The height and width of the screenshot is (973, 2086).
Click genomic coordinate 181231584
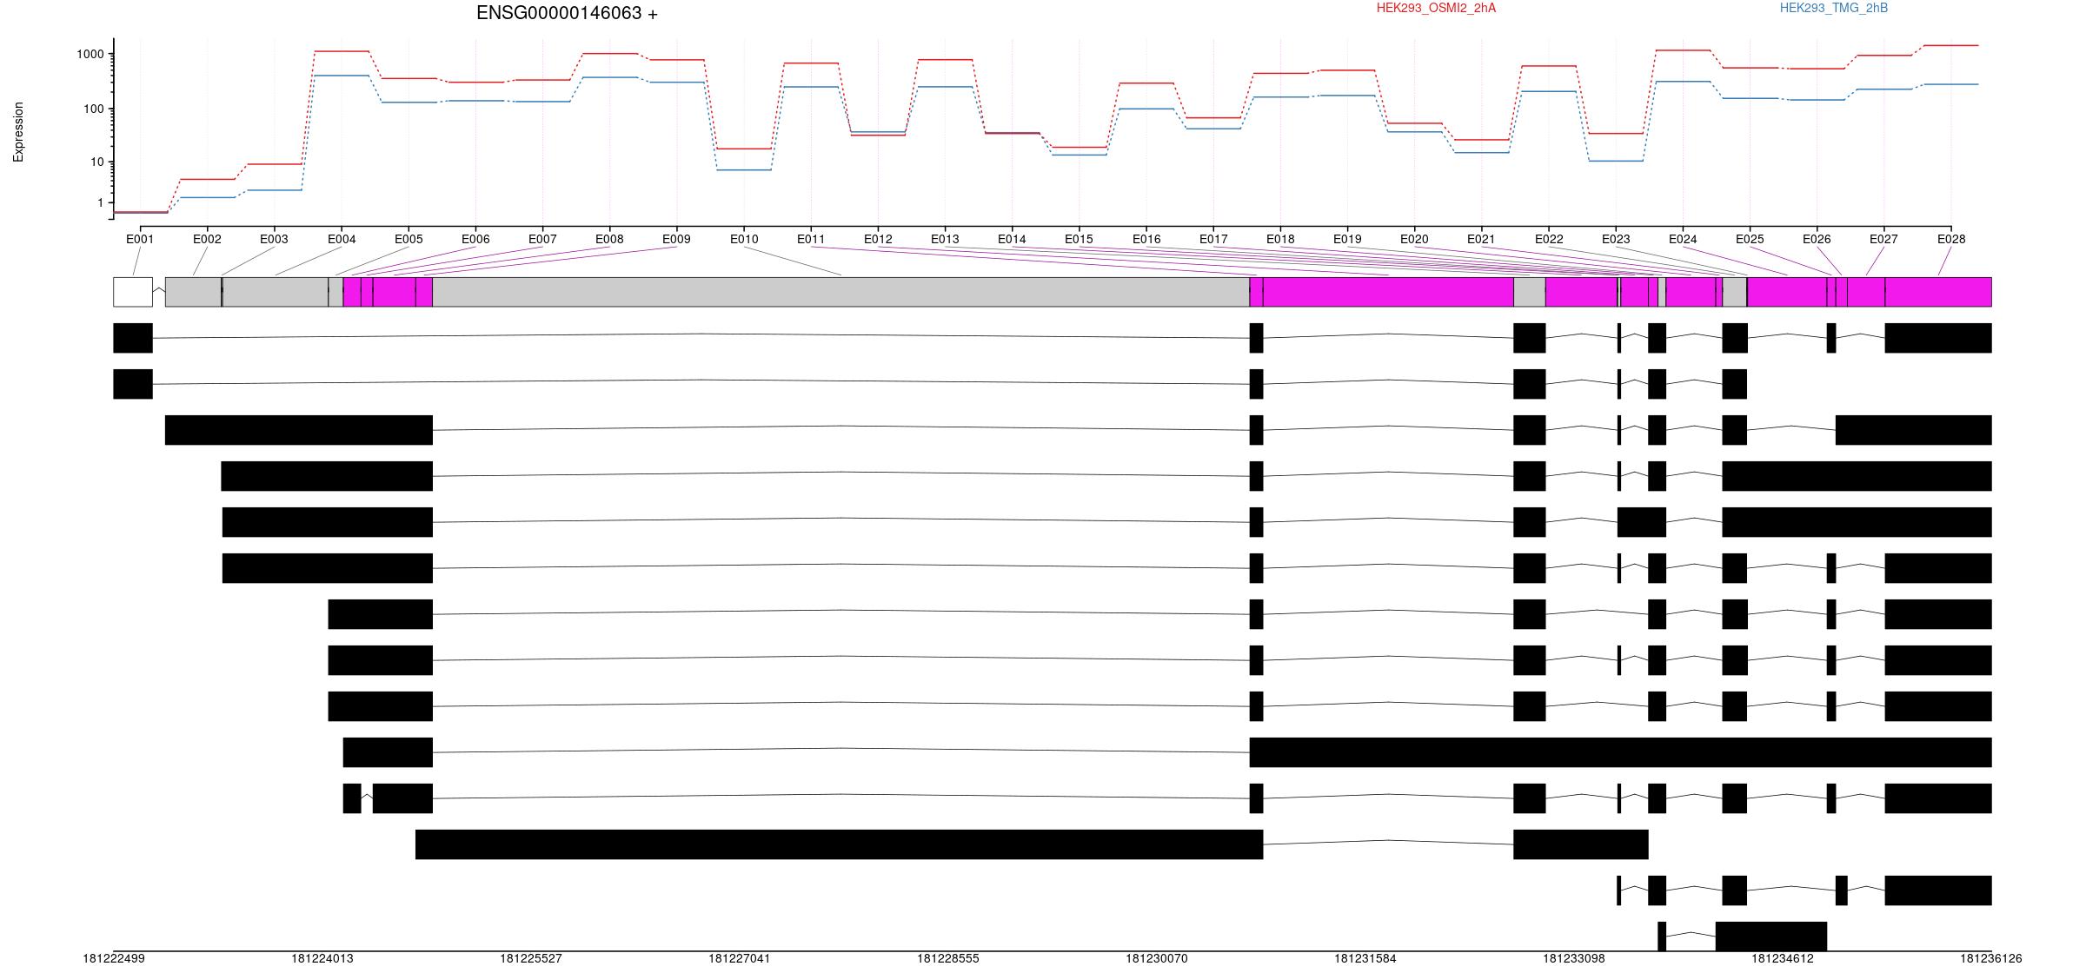click(1365, 959)
